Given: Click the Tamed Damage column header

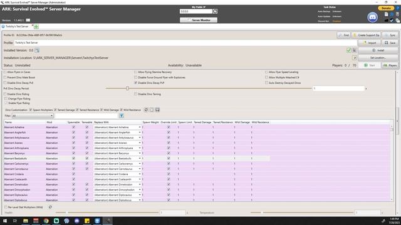Looking at the screenshot, I should coord(202,122).
